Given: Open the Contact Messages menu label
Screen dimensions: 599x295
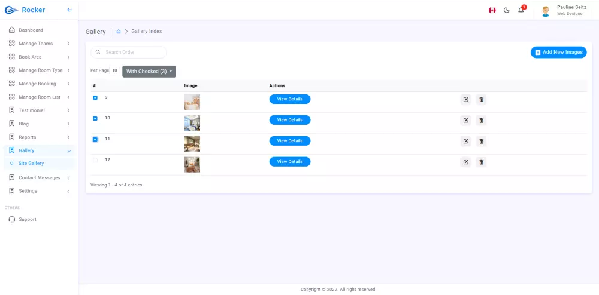Looking at the screenshot, I should [40, 178].
